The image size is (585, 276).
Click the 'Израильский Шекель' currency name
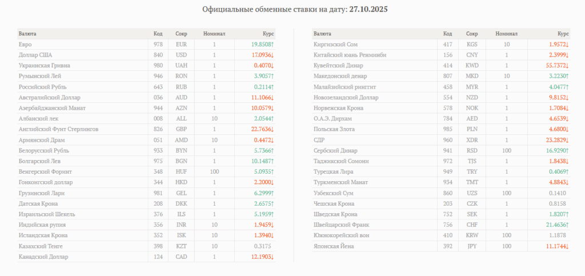point(45,214)
